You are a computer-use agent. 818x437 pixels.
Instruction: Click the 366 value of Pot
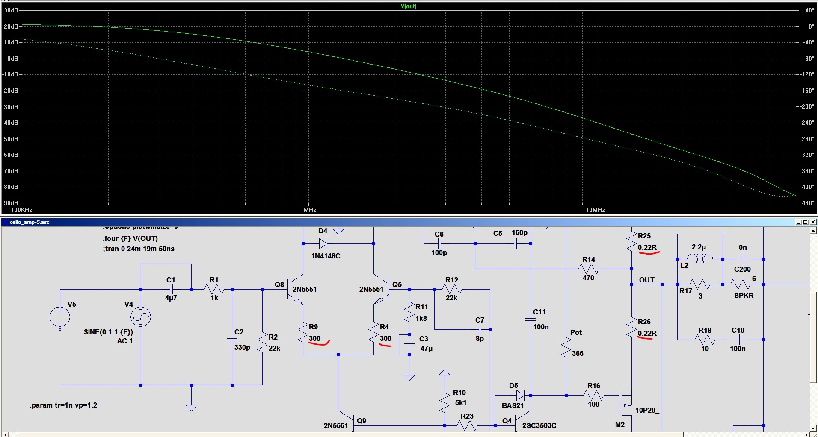pos(578,353)
